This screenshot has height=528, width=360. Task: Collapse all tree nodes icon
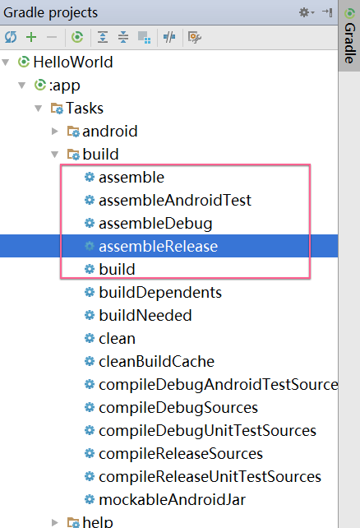[x=123, y=37]
